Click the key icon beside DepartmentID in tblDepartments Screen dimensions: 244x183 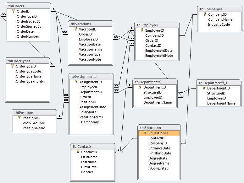140,87
